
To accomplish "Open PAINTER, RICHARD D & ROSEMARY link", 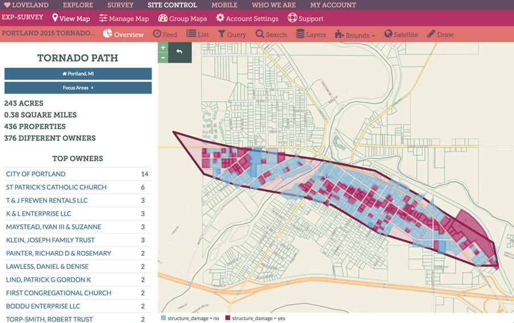I will pos(59,253).
